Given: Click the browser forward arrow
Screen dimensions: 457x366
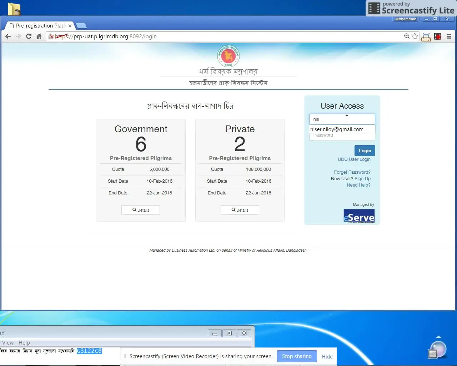Looking at the screenshot, I should point(18,36).
